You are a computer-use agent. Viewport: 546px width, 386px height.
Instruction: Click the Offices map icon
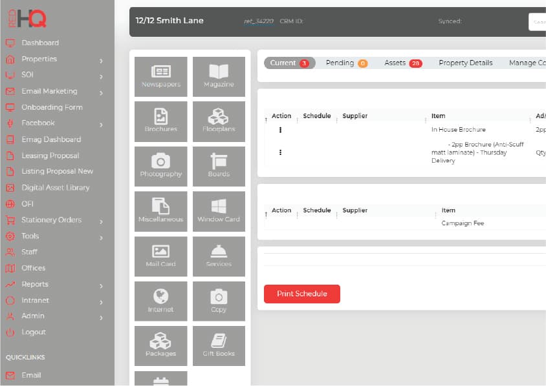(10, 269)
